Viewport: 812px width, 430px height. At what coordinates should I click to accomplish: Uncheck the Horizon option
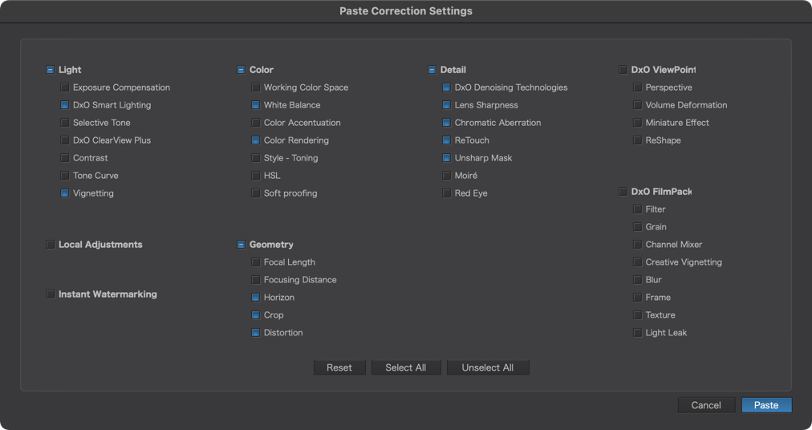(256, 298)
